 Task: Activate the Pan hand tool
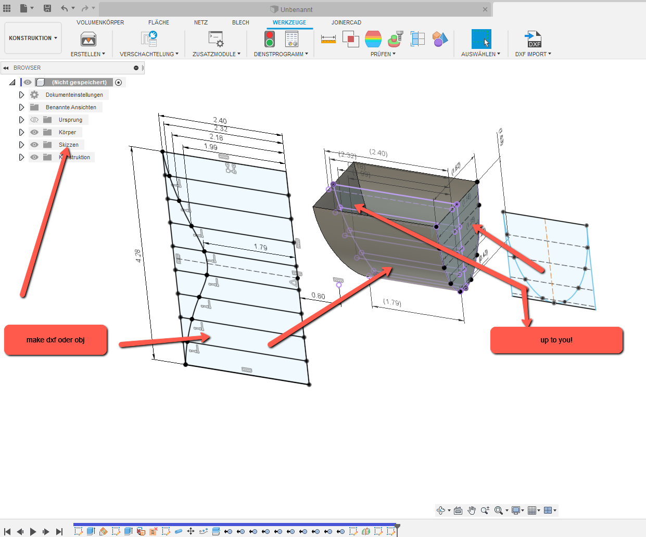pos(472,510)
